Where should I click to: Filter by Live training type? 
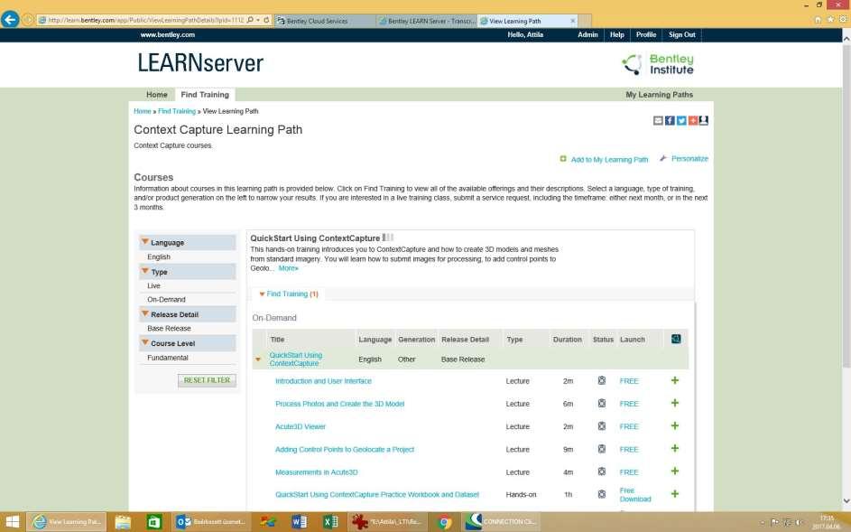tap(153, 285)
